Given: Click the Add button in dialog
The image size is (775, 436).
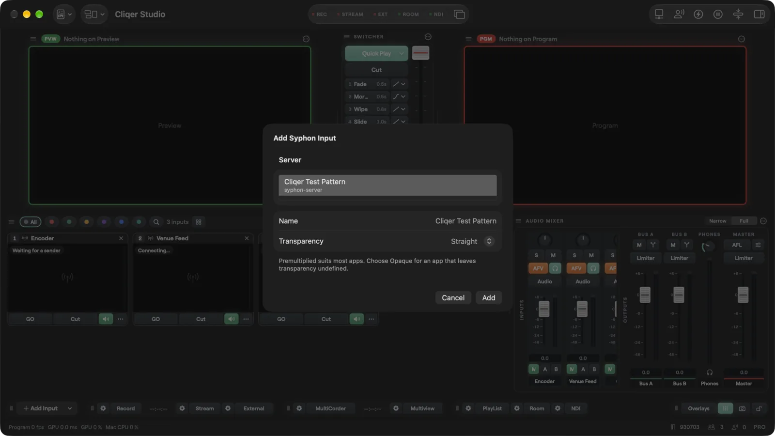Looking at the screenshot, I should pyautogui.click(x=489, y=298).
